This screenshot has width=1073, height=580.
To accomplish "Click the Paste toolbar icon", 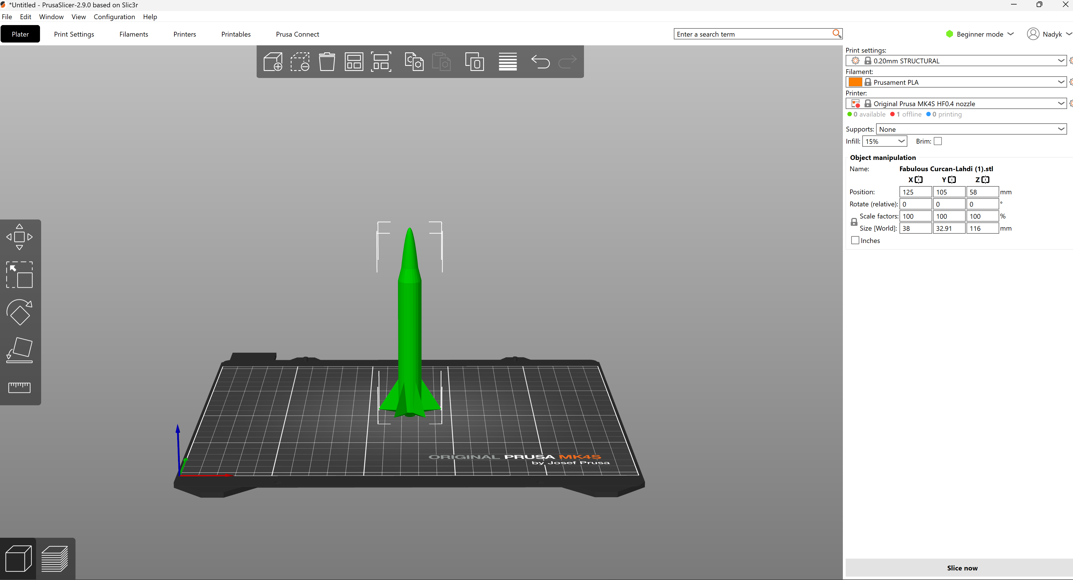I will click(441, 62).
